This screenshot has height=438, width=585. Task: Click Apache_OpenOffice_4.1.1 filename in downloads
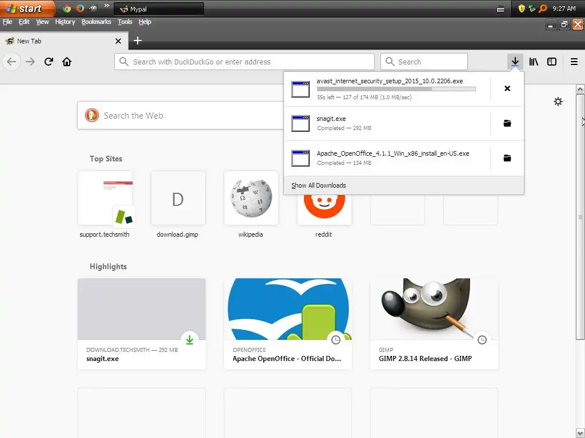393,153
